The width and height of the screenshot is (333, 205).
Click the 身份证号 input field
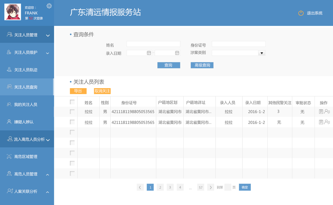click(x=238, y=44)
